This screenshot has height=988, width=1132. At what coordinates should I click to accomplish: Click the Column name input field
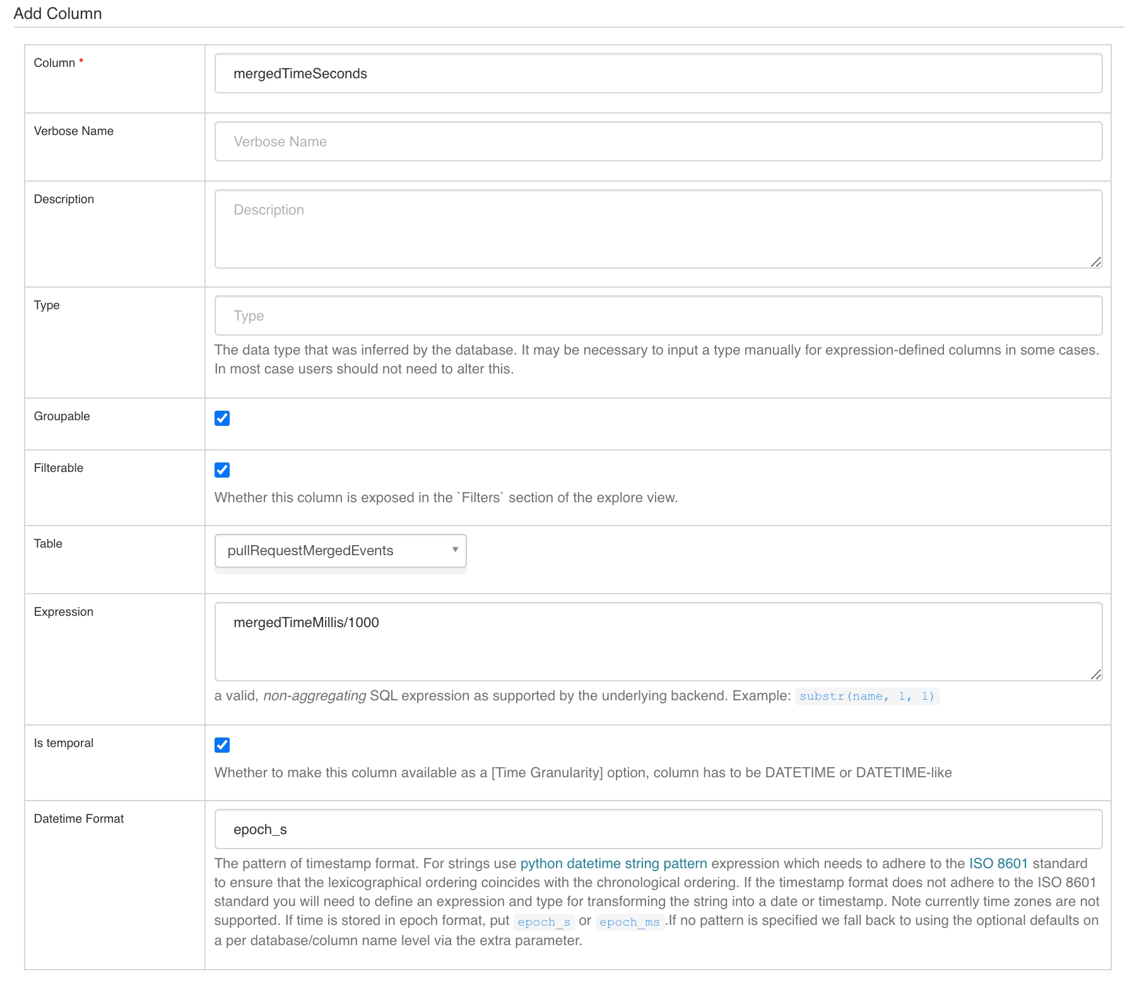[x=657, y=74]
